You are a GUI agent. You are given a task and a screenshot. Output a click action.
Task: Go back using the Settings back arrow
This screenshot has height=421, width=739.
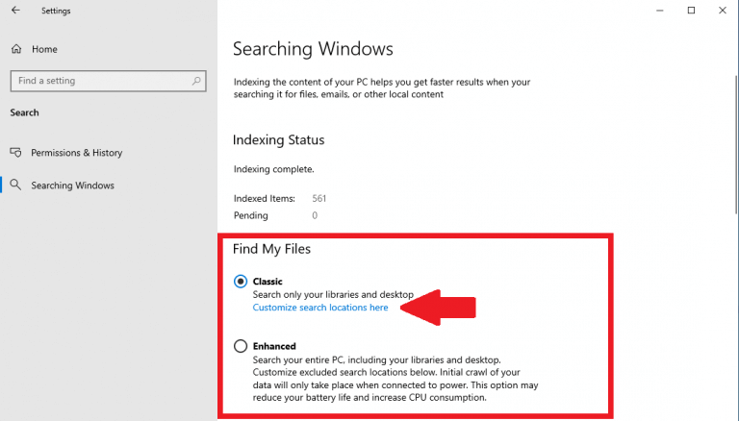tap(15, 11)
